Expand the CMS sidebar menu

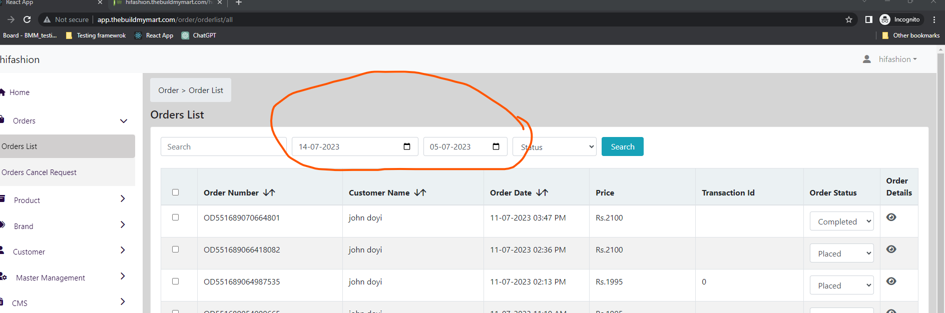pyautogui.click(x=123, y=301)
